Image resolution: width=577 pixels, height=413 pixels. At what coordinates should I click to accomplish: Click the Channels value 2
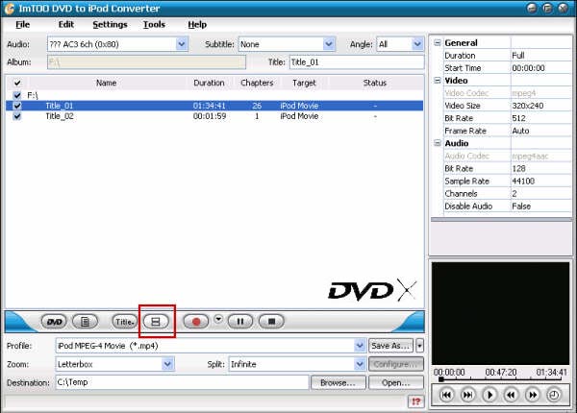pos(514,194)
